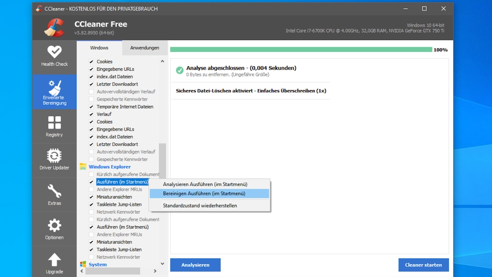Viewport: 492px width, 277px height.
Task: Click the vertical scrollbar thumb of the cleaning list
Action: [162, 160]
